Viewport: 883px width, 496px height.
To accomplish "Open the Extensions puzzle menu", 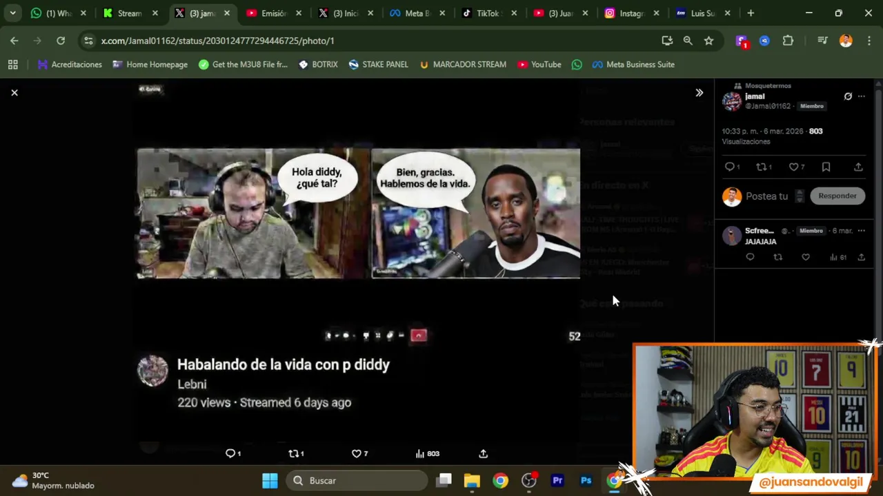I will [788, 41].
